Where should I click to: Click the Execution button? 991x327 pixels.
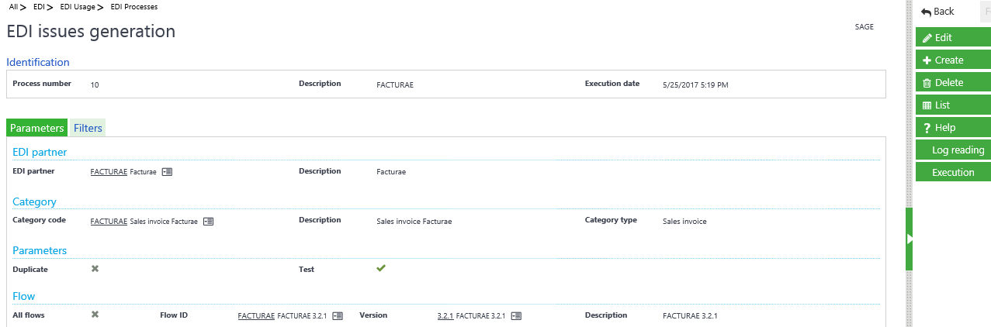pos(952,172)
